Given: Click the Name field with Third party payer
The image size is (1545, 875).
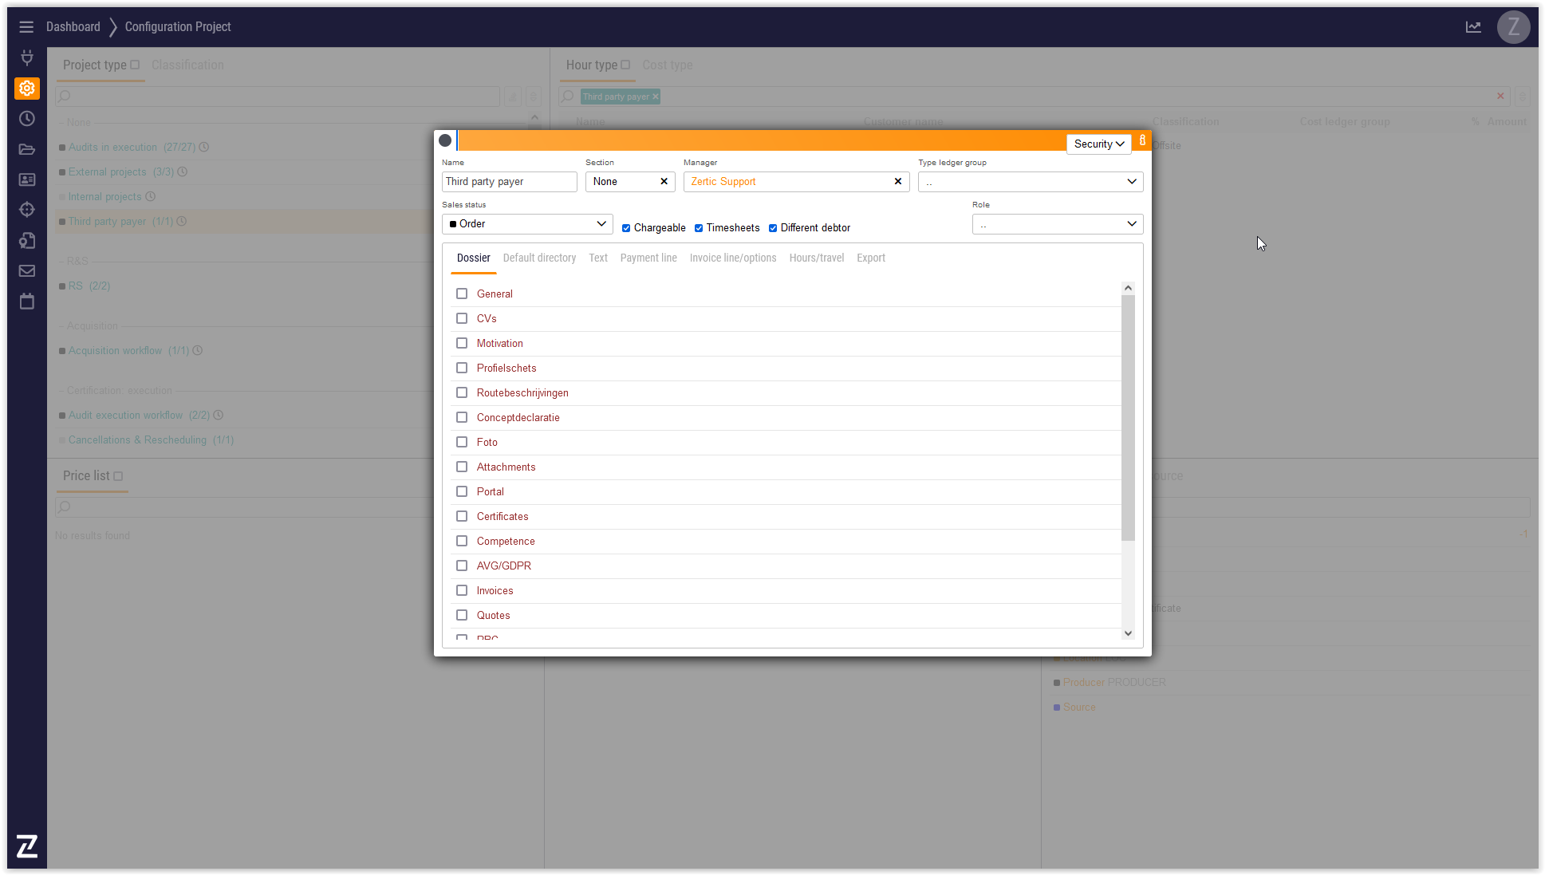Looking at the screenshot, I should point(509,182).
